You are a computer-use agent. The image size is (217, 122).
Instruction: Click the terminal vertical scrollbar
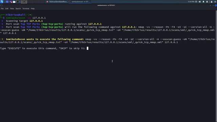[x=216, y=66]
